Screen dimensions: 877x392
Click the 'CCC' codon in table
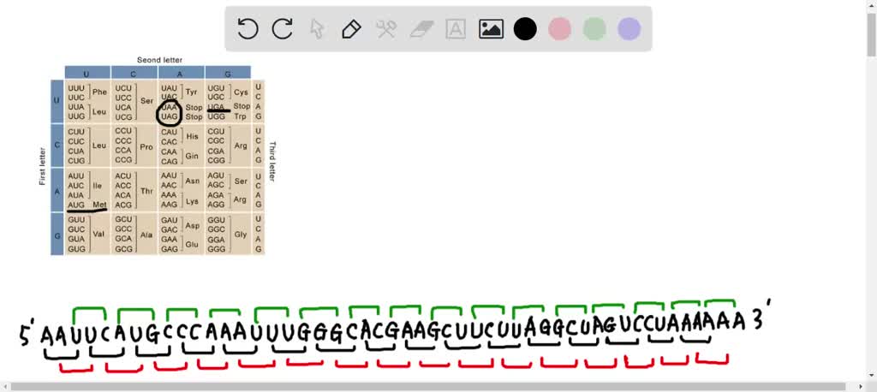pos(123,141)
